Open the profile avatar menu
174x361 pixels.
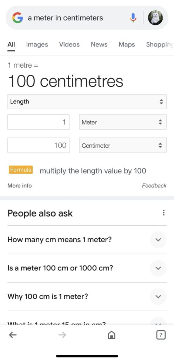pos(155,18)
